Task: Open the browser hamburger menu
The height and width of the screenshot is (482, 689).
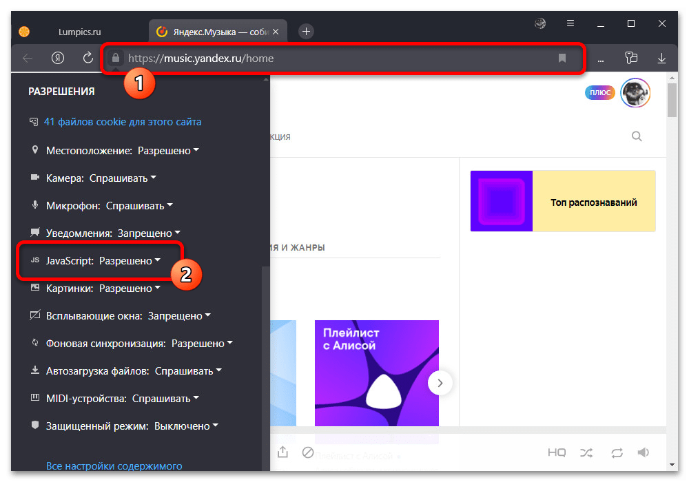Action: [570, 23]
